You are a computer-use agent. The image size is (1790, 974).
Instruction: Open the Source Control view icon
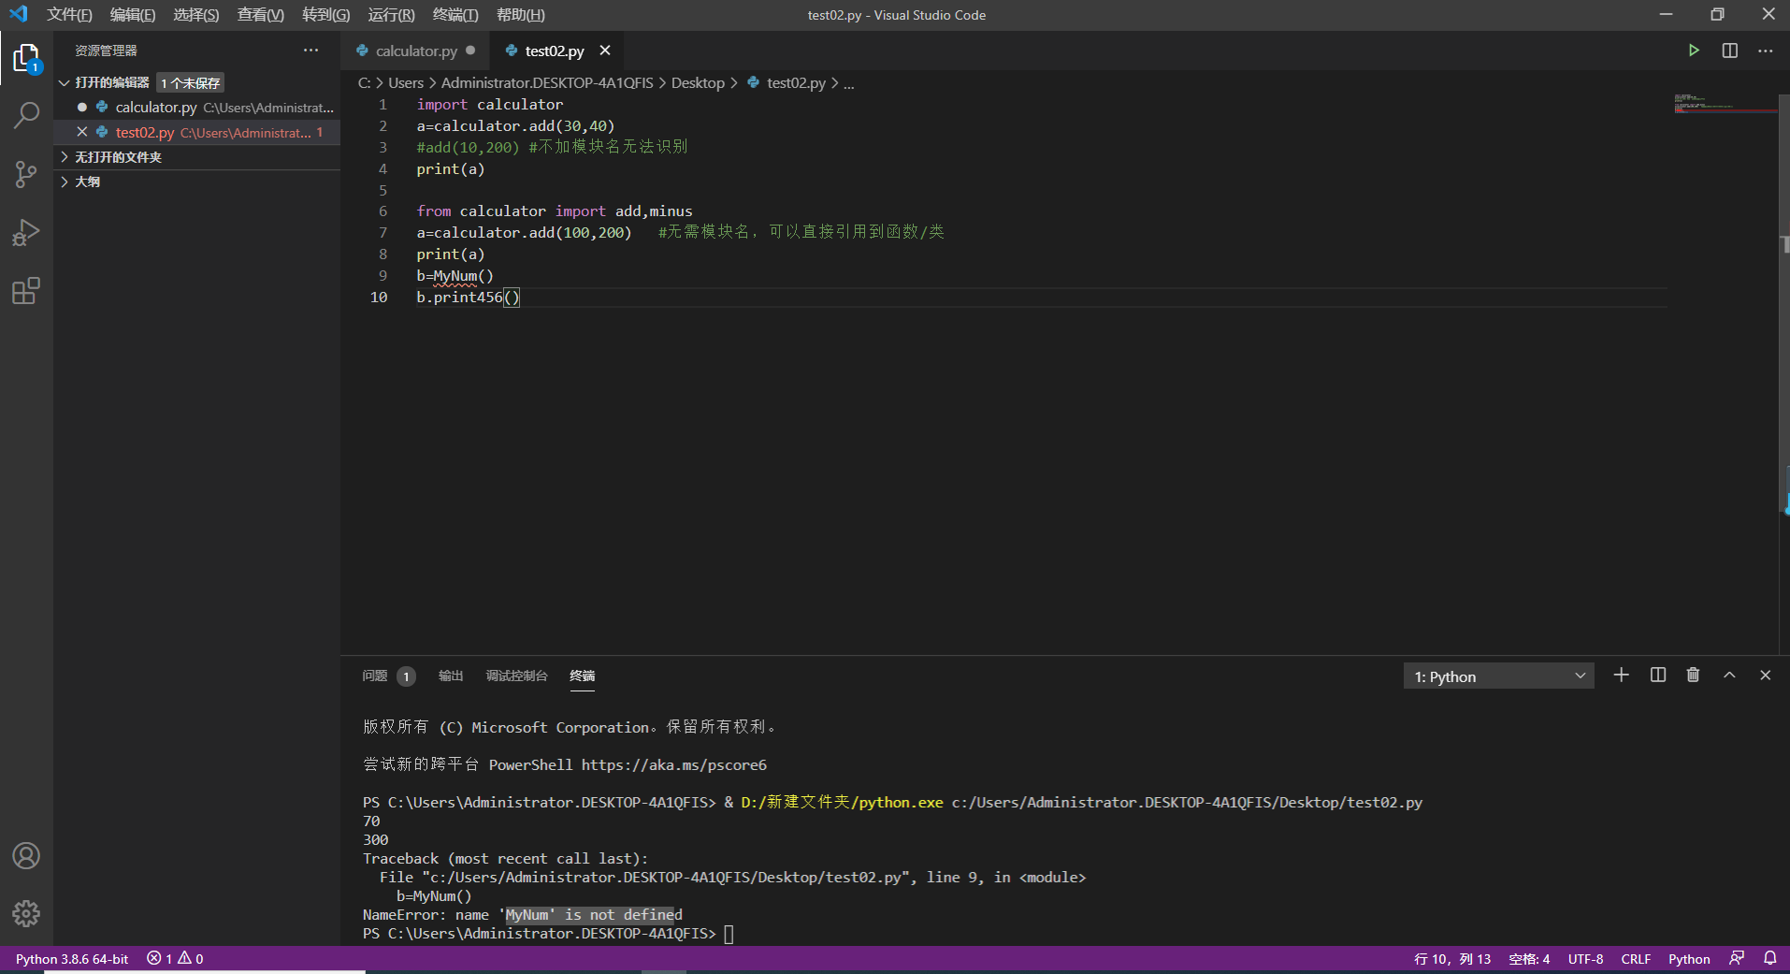click(x=26, y=174)
